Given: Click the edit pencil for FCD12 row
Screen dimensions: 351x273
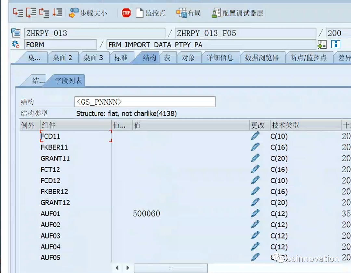Looking at the screenshot, I should (x=255, y=180).
